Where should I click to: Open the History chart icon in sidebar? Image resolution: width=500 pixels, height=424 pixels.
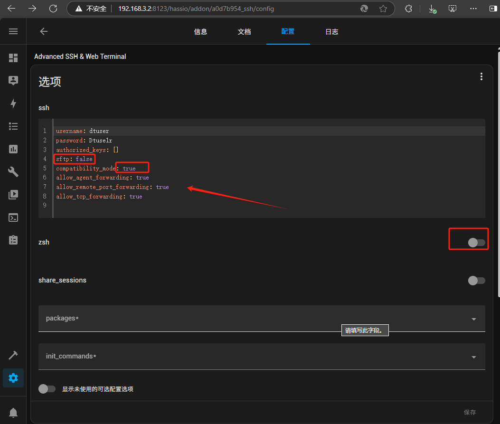(x=13, y=149)
